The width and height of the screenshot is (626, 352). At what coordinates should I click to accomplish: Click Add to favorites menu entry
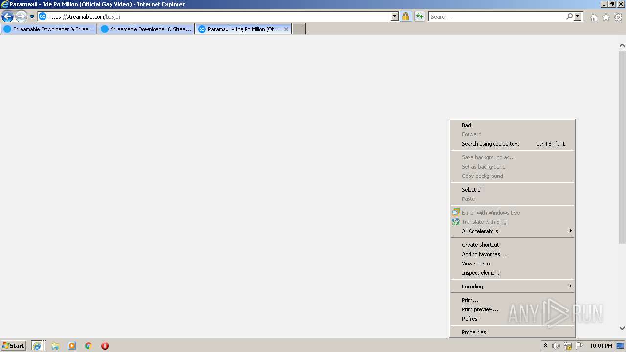[x=513, y=254]
